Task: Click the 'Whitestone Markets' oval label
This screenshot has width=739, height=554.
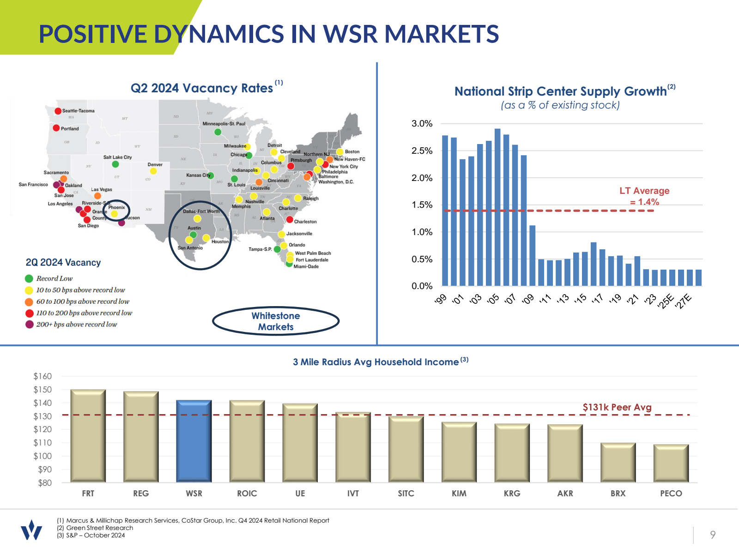Action: pos(276,321)
